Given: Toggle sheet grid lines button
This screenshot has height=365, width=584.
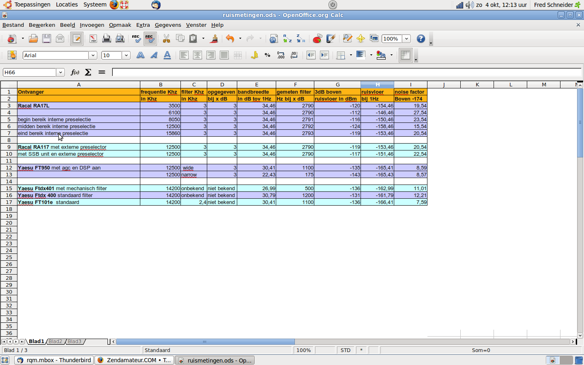Looking at the screenshot, I should coord(406,55).
